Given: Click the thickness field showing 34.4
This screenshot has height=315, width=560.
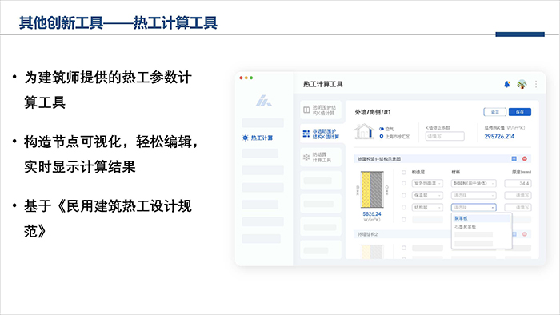Looking at the screenshot, I should (518, 183).
